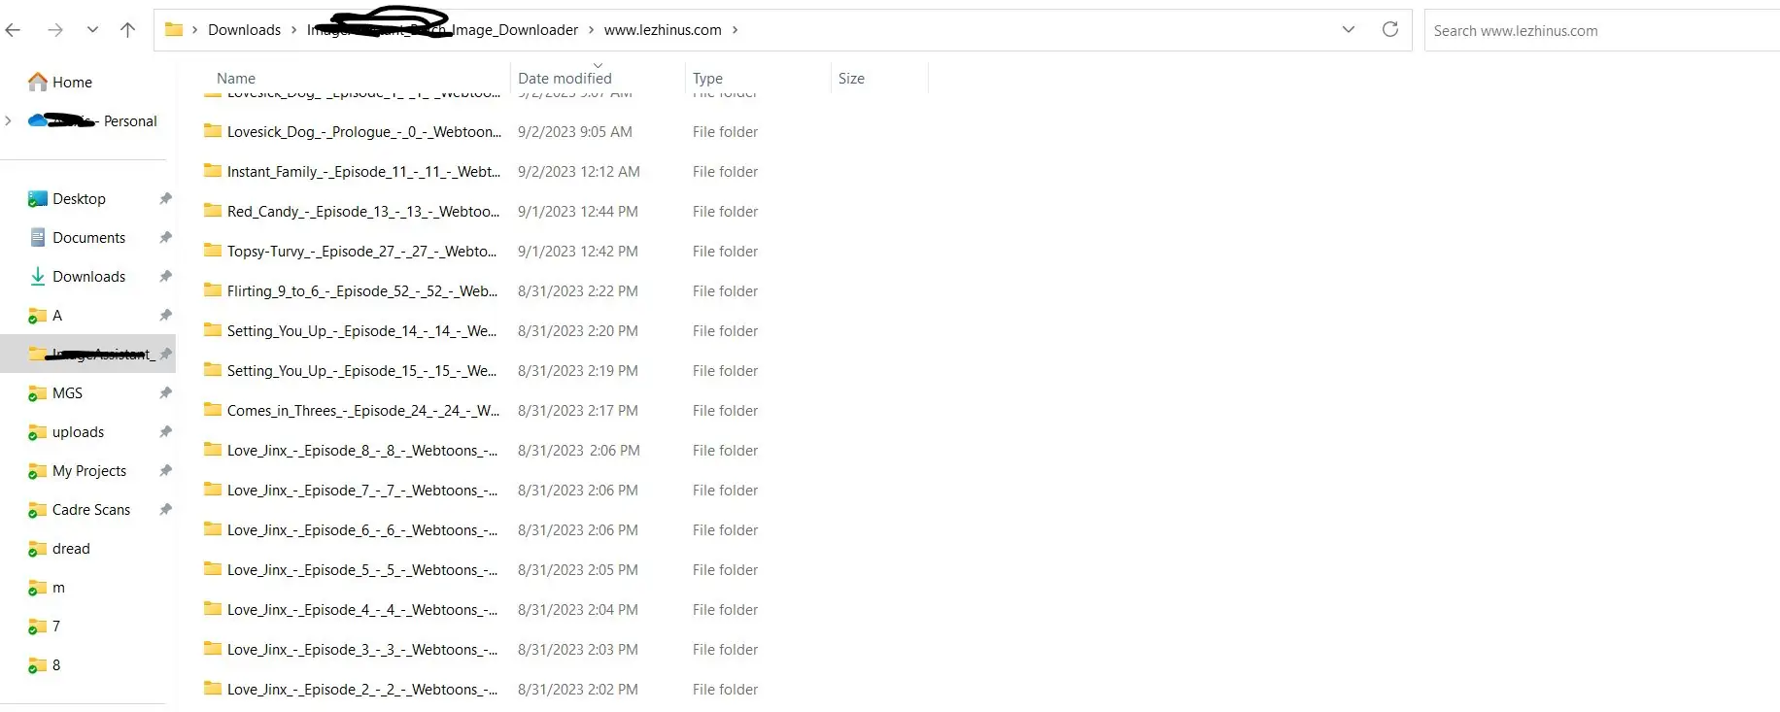Image resolution: width=1780 pixels, height=712 pixels.
Task: Click the Home icon in sidebar
Action: 38,82
